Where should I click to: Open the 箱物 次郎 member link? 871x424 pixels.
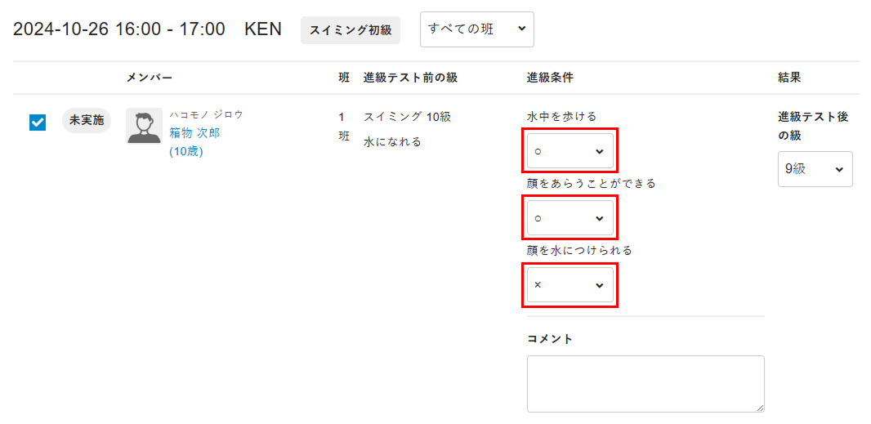pos(194,133)
